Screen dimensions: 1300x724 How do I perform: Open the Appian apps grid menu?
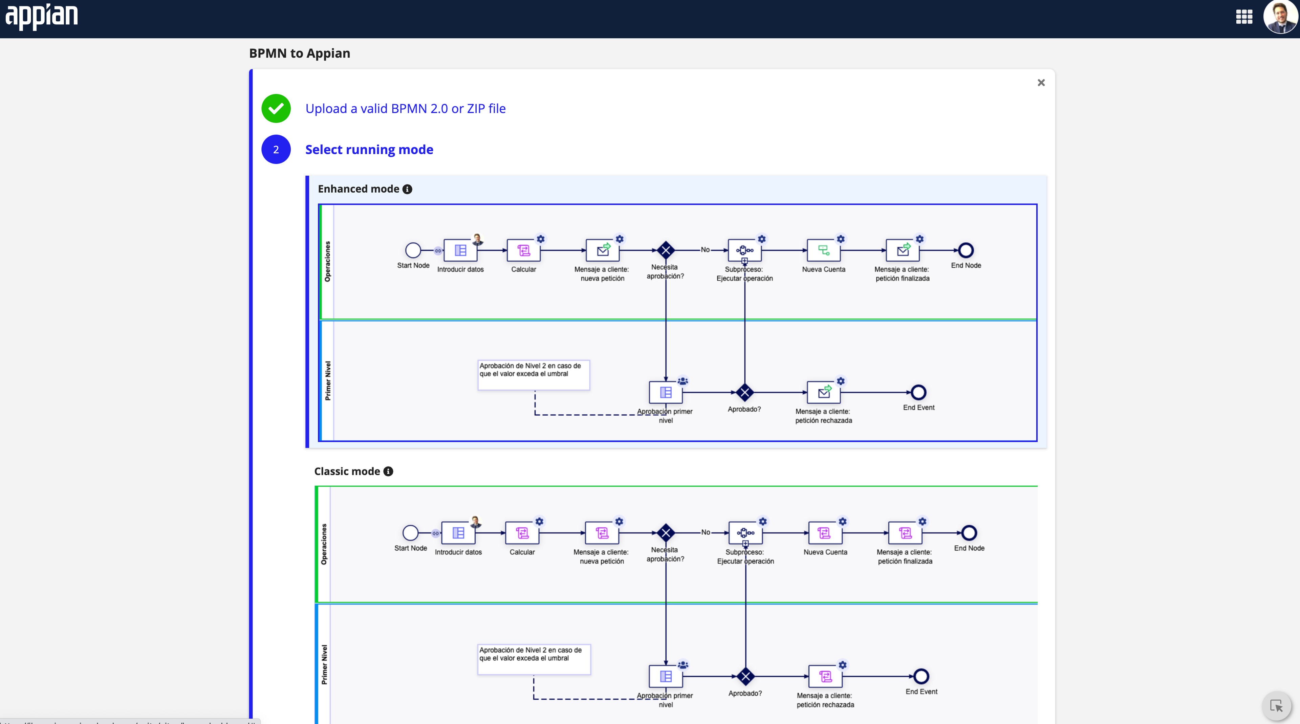(1244, 17)
